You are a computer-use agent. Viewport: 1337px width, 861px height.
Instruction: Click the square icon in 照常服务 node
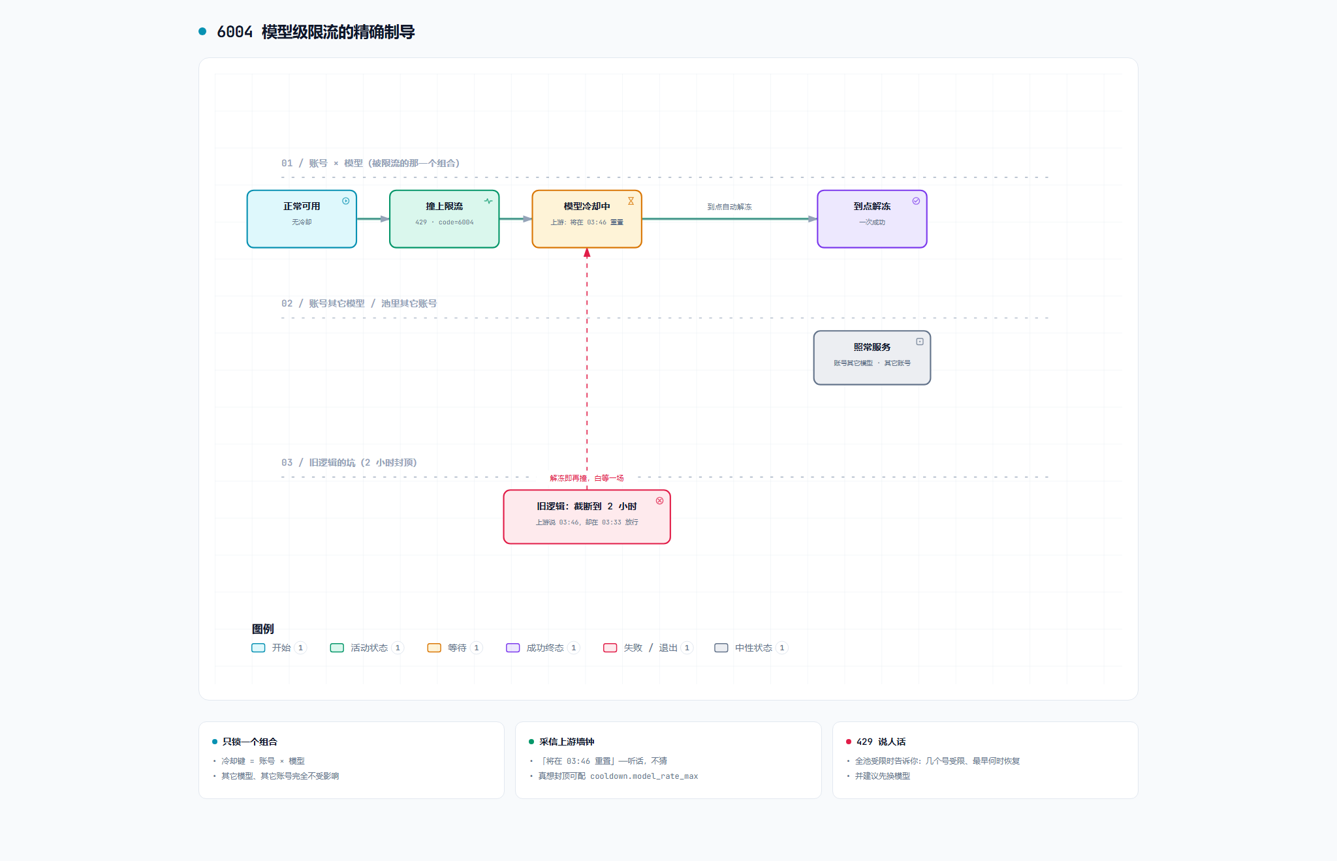pos(920,342)
